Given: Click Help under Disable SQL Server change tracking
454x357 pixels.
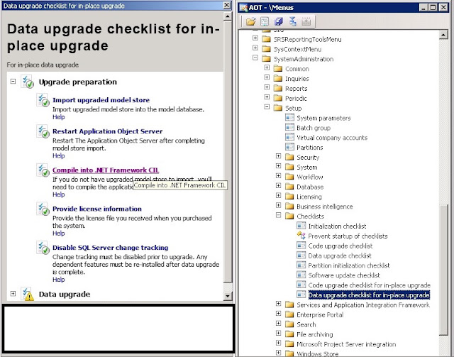Looking at the screenshot, I should point(58,280).
